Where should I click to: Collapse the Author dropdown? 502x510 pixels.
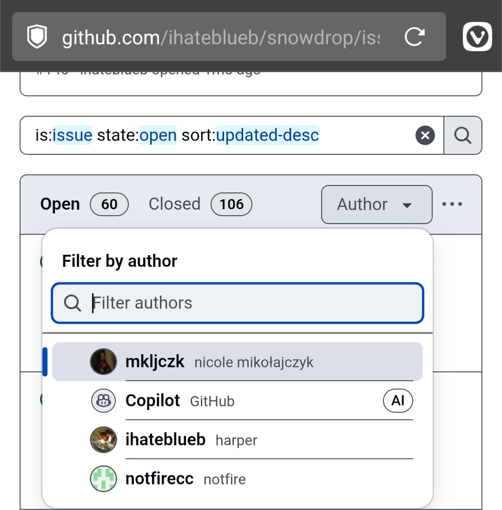(x=377, y=205)
